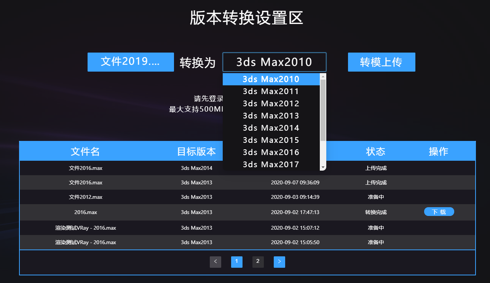Open the 3ds Max2010 version combo box
The image size is (490, 283).
[x=274, y=62]
